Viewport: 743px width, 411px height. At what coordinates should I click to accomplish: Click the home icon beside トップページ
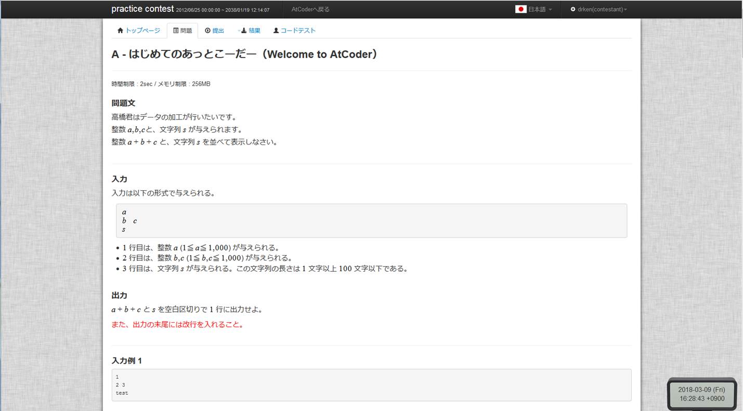coord(121,30)
